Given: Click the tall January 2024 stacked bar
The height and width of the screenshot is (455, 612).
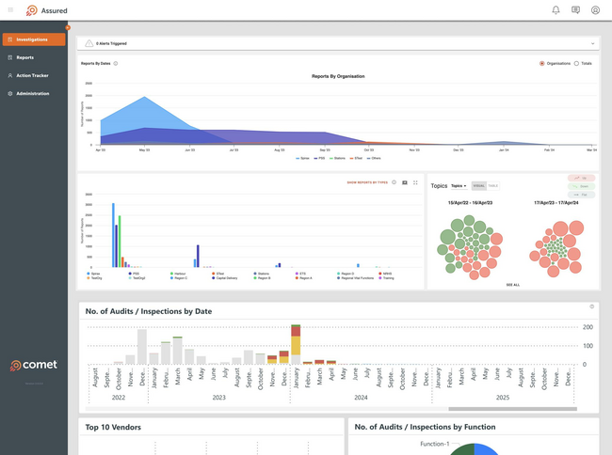Looking at the screenshot, I should click(x=296, y=344).
